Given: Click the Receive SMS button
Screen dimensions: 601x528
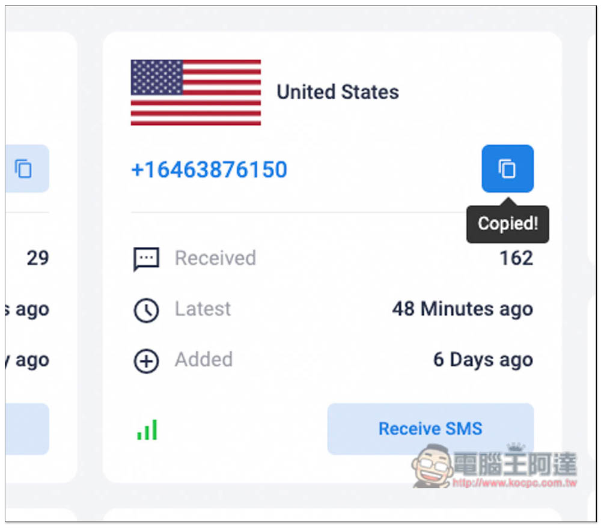Looking at the screenshot, I should [430, 428].
